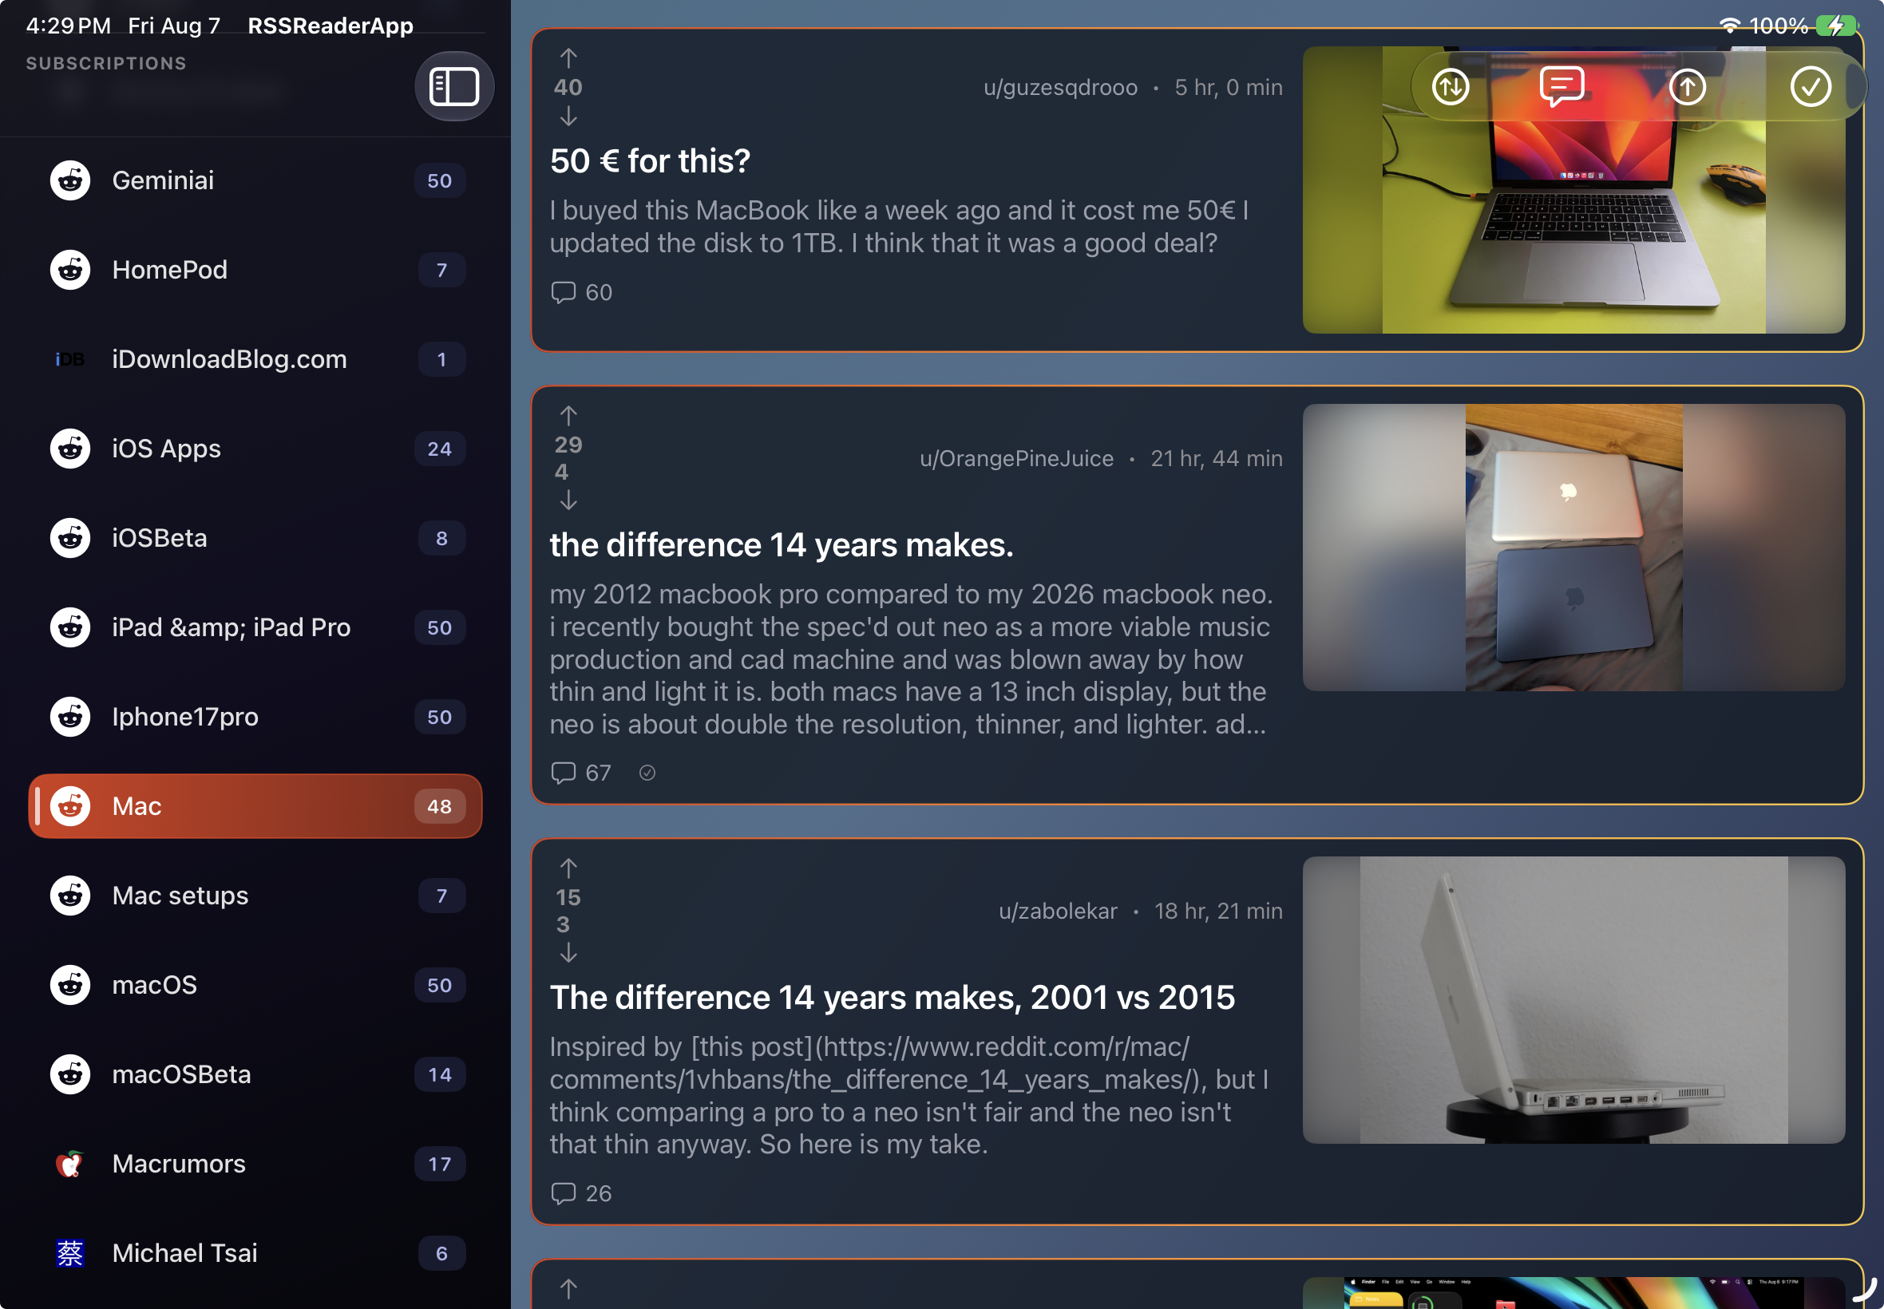Upvote the '50 € for this?' post
Image resolution: width=1884 pixels, height=1309 pixels.
point(568,57)
